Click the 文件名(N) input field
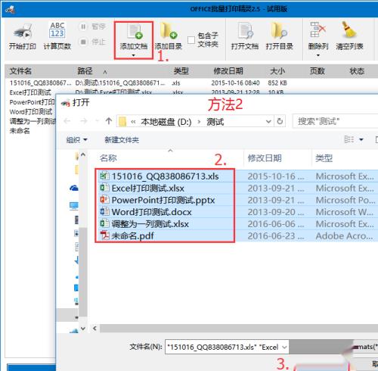The height and width of the screenshot is (371, 378). 226,347
